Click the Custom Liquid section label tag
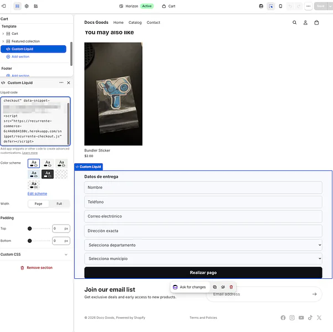Screen dimensions: 333x332 89,167
